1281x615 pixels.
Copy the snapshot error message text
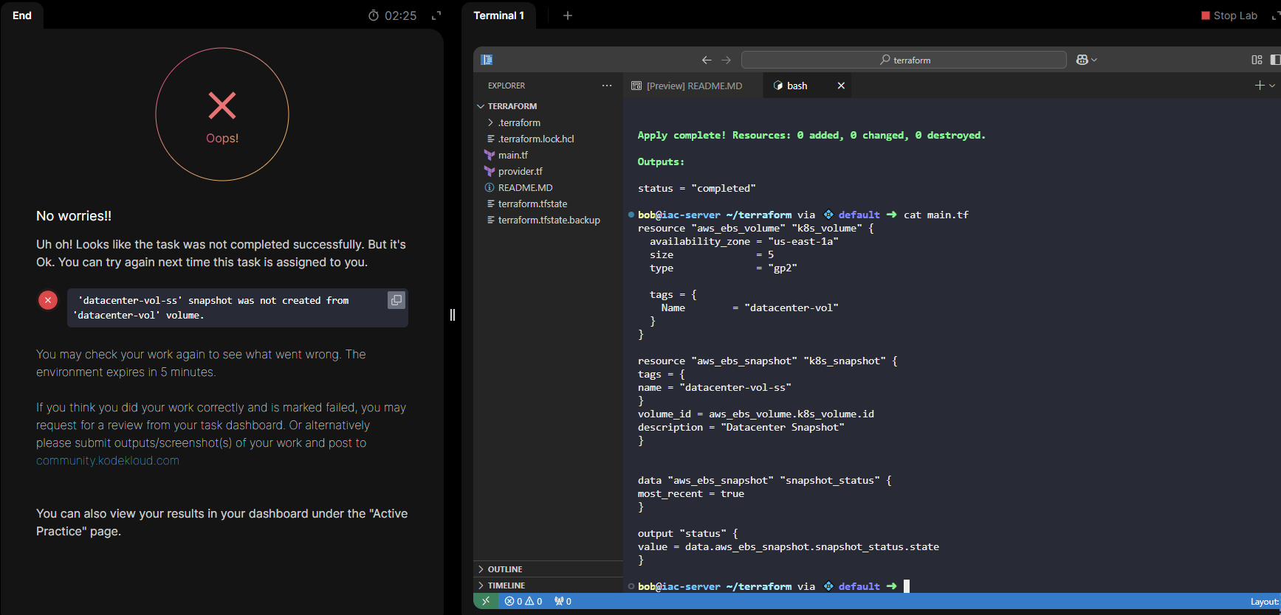click(396, 300)
